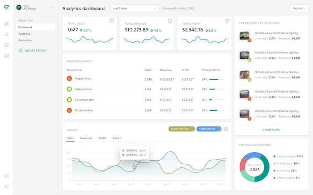Viewport: 313px width, 195px height.
Task: Click the Total Sales value 1,627
Action: [72, 30]
